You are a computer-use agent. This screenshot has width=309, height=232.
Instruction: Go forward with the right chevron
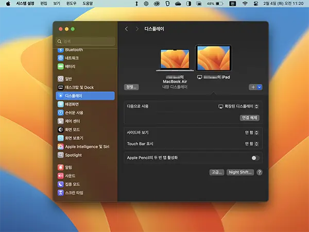click(137, 29)
